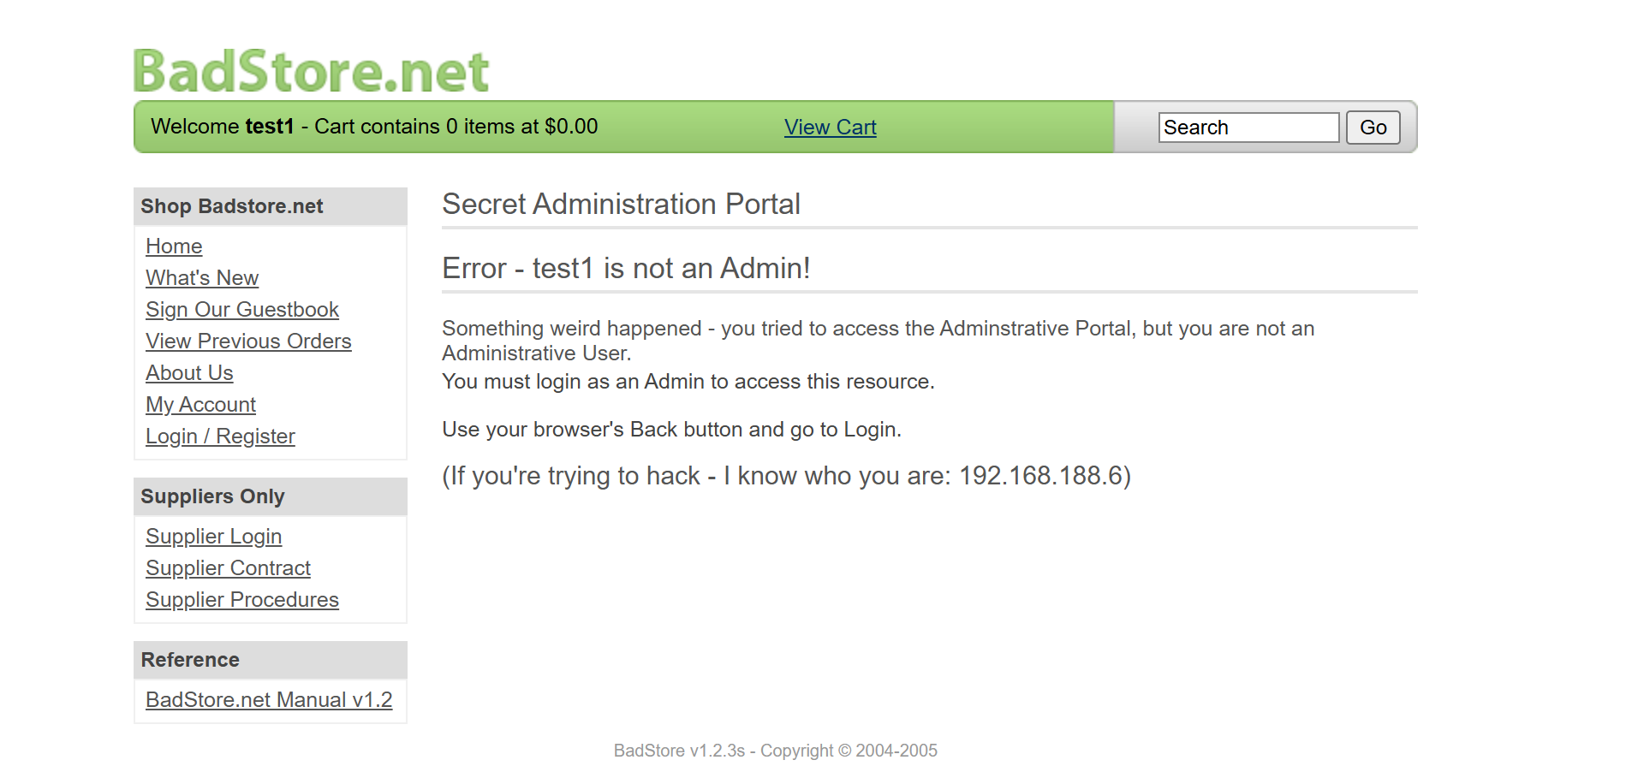Image resolution: width=1626 pixels, height=766 pixels.
Task: Open the View Cart link
Action: point(830,128)
